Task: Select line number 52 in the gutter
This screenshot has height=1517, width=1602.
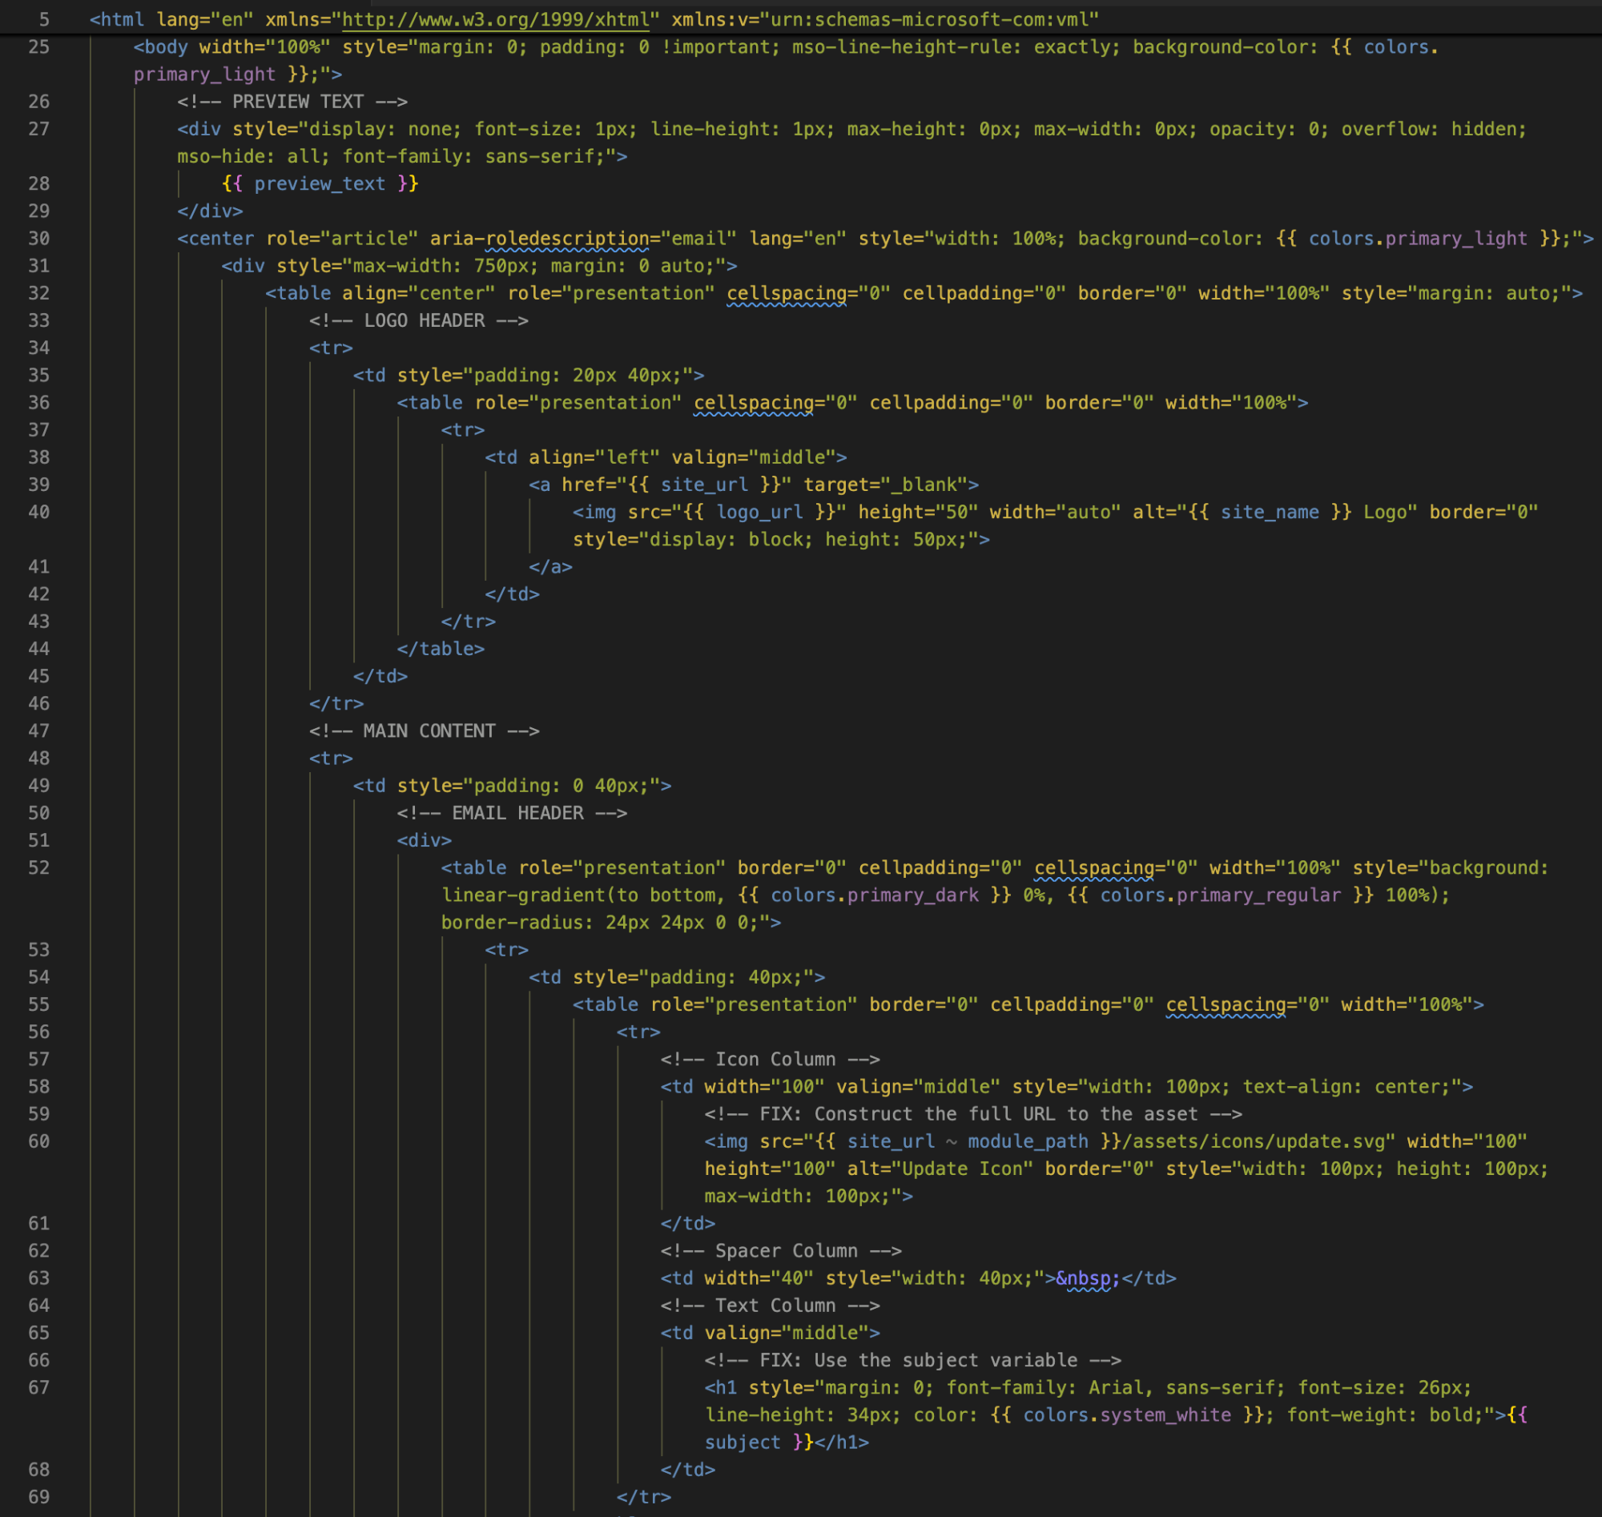Action: tap(38, 868)
